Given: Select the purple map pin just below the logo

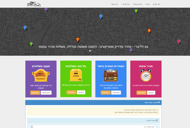Looking at the screenshot, I should tap(46, 10).
